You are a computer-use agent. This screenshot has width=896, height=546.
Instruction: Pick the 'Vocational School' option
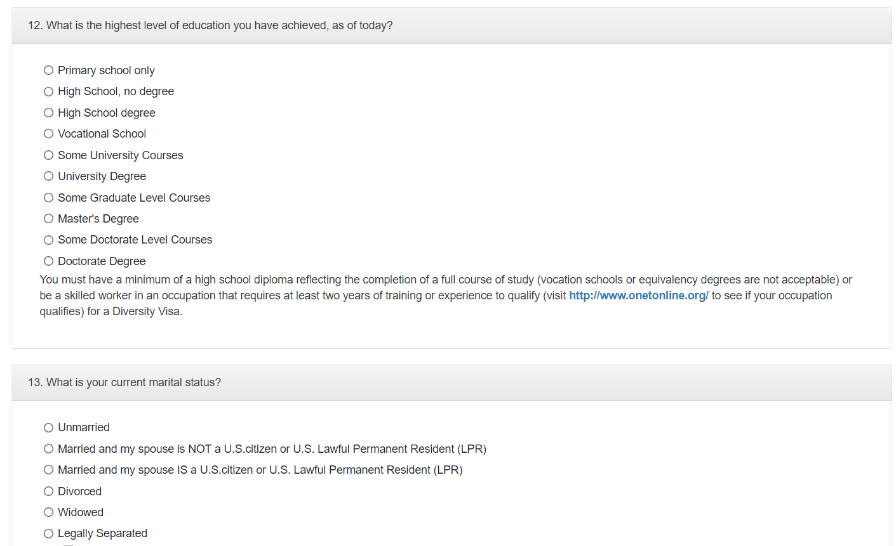[x=48, y=134]
